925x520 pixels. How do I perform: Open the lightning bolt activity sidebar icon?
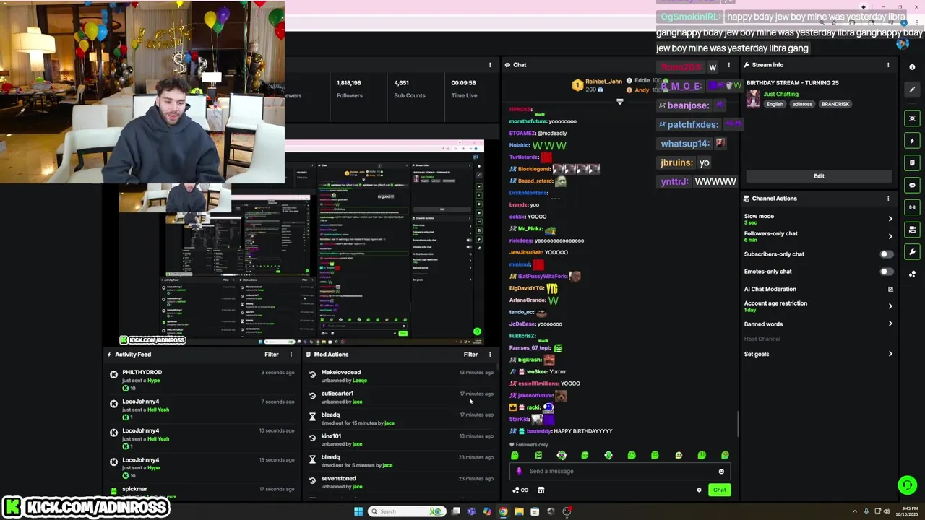coord(912,141)
